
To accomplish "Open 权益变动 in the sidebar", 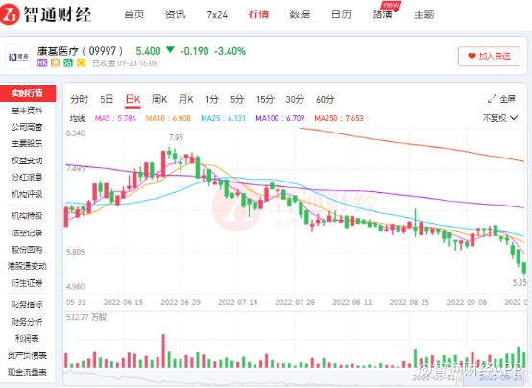I will coord(27,160).
